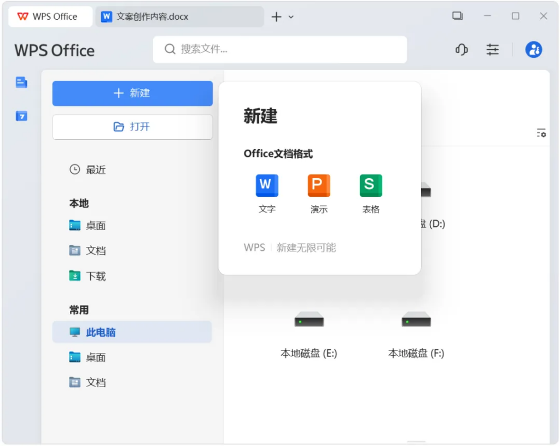Open the customer service headset icon

tap(462, 50)
